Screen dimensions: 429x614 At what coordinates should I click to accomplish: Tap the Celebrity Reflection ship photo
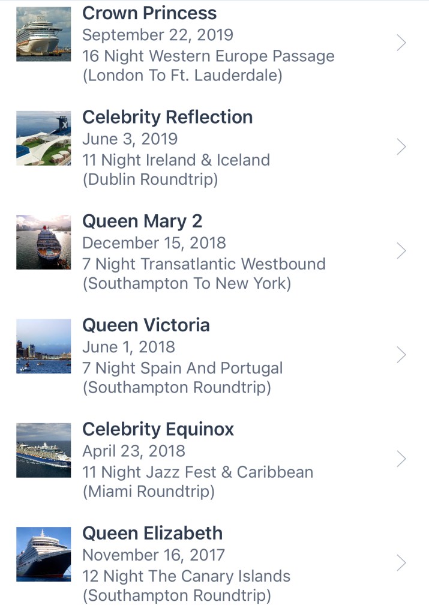click(43, 138)
